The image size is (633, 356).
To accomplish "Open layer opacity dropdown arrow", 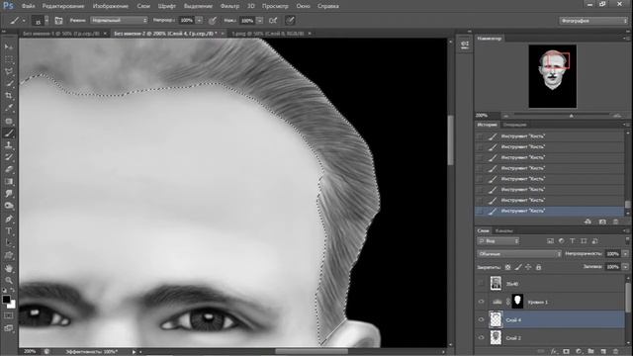I will tap(625, 254).
